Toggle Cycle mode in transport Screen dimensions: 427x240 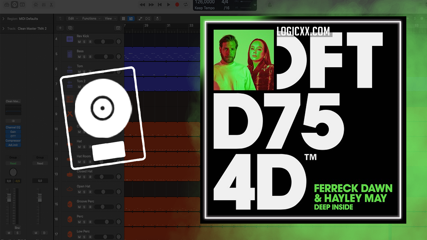tap(185, 5)
